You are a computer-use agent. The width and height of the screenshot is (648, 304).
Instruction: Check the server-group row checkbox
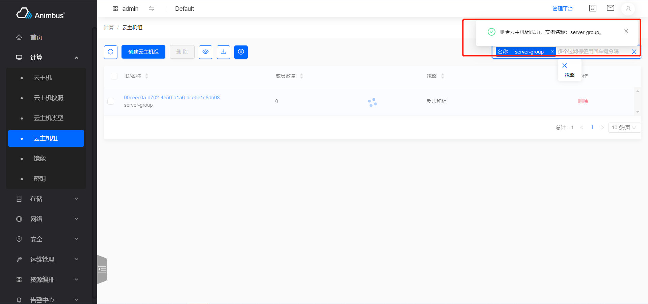click(111, 101)
